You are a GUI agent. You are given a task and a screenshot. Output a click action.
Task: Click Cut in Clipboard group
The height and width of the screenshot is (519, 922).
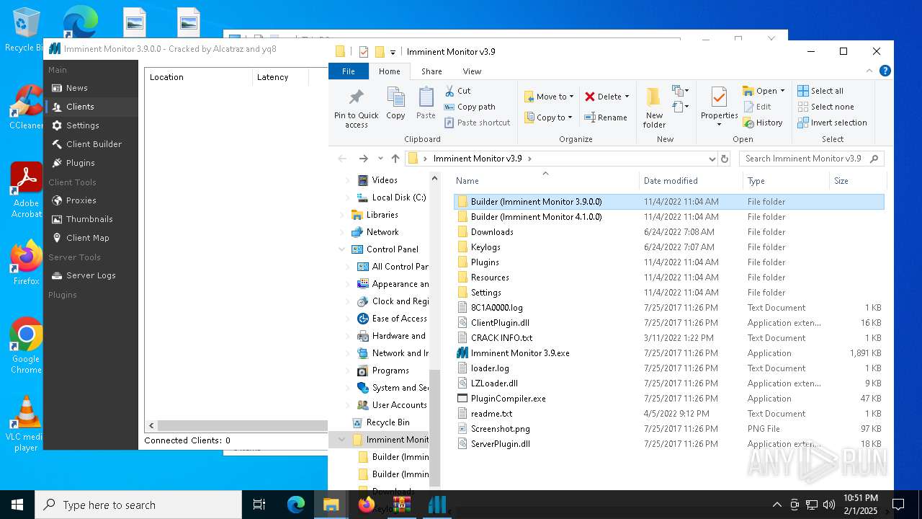click(x=457, y=91)
